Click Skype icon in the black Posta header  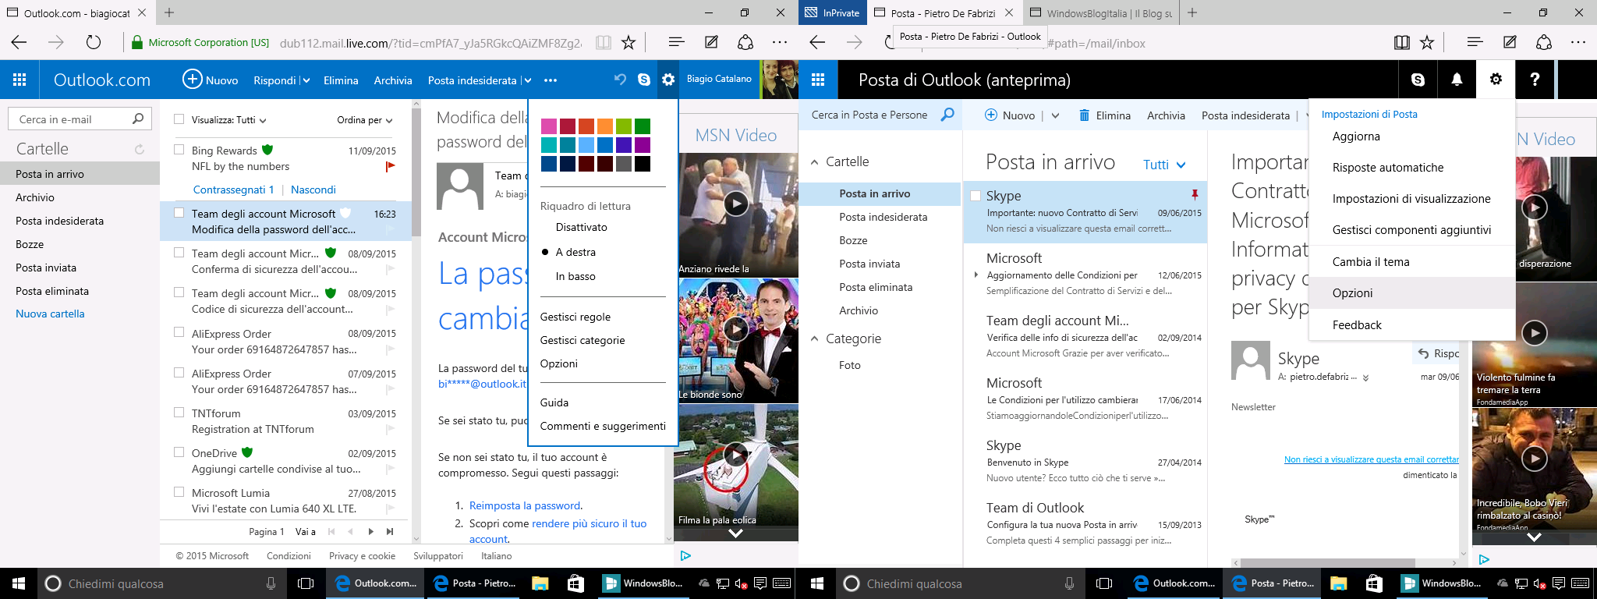point(1418,80)
